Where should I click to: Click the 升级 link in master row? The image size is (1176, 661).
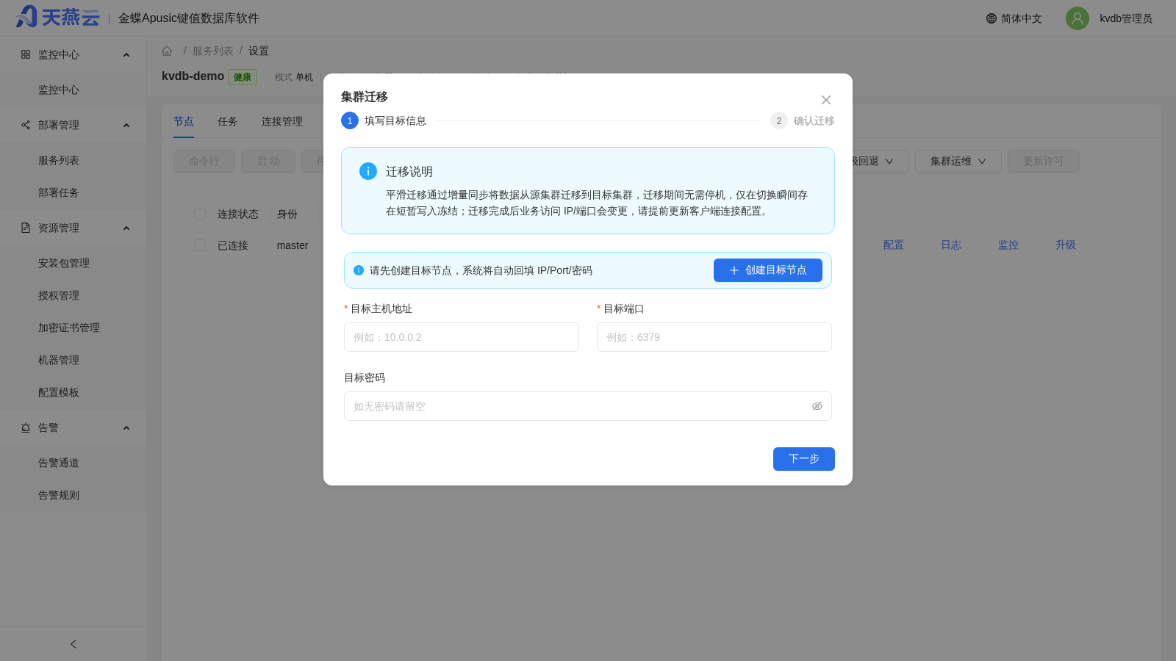1066,245
